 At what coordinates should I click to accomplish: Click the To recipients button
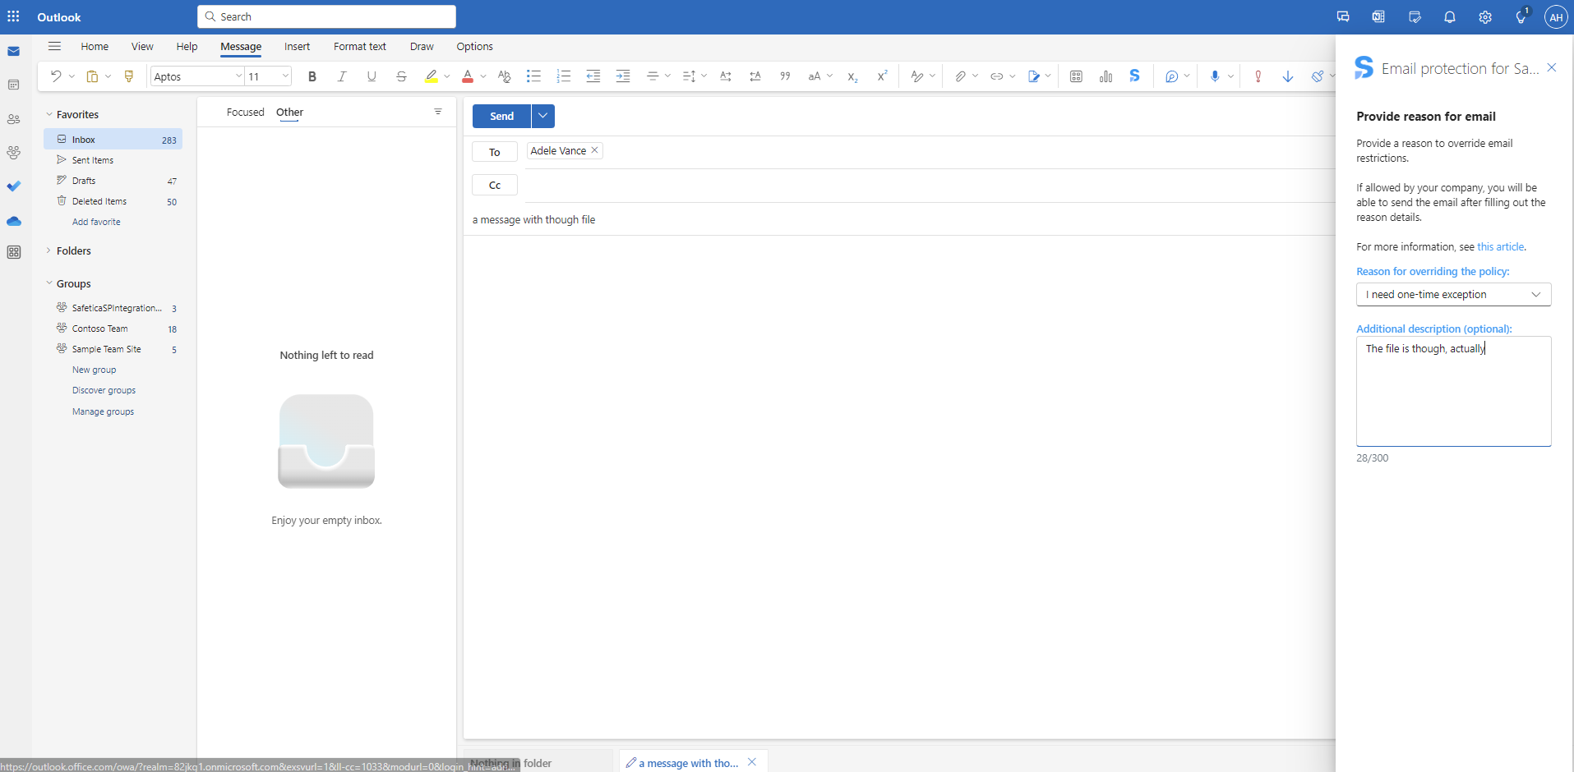(x=495, y=152)
